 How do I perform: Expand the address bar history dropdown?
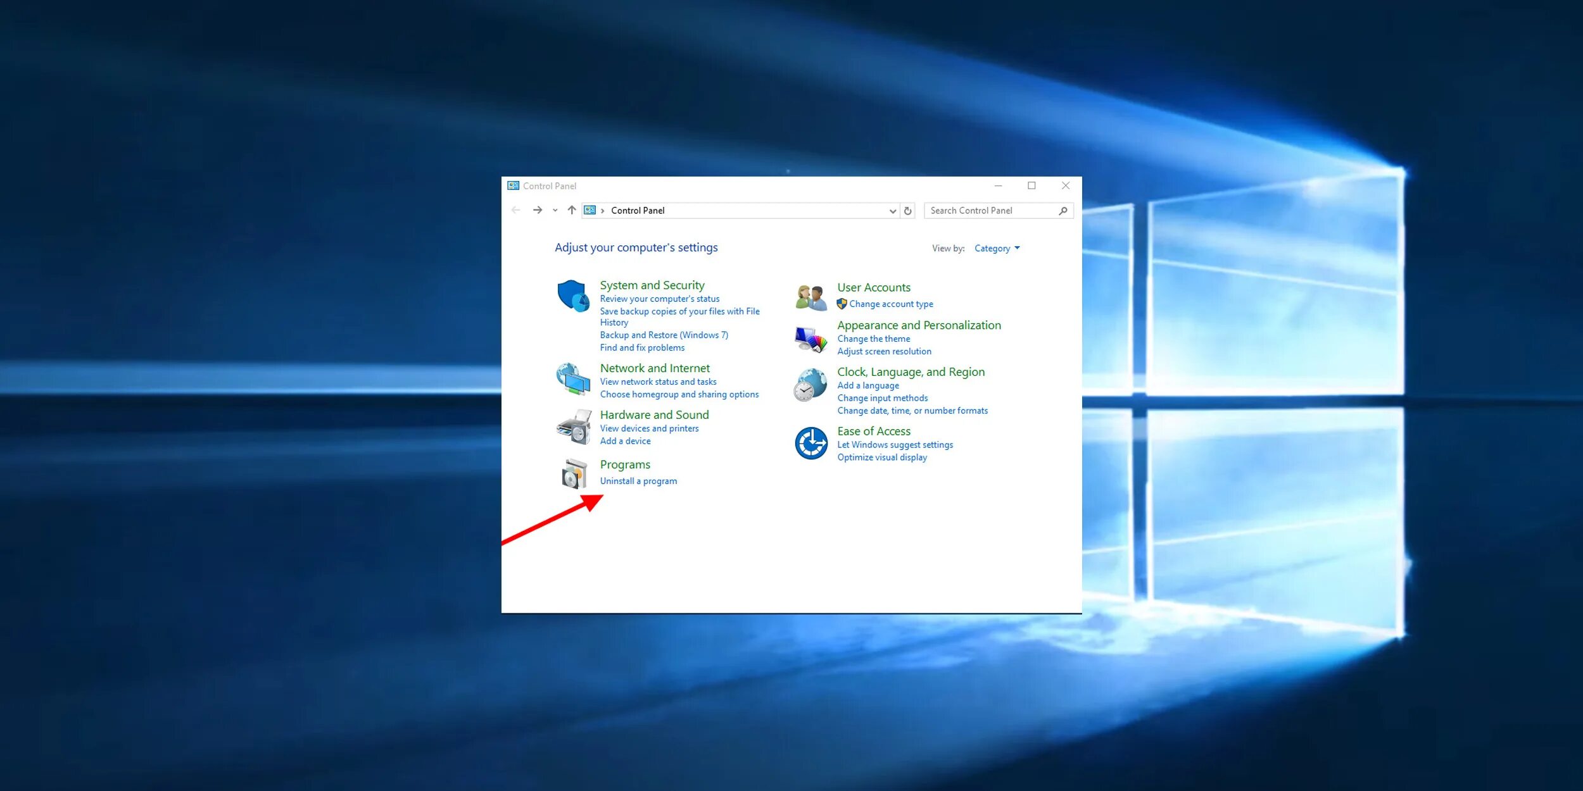click(x=892, y=211)
